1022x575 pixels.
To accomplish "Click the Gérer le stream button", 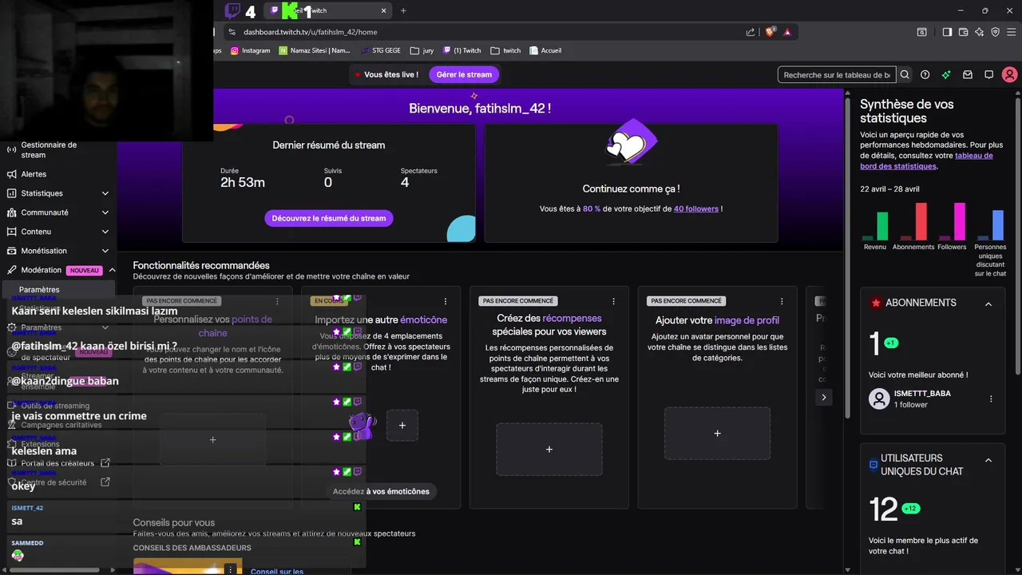I will click(464, 74).
